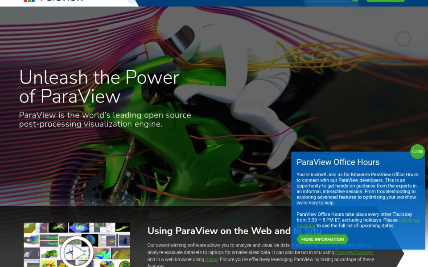Play the ParaView video thumbnail
The width and height of the screenshot is (428, 267).
(77, 252)
